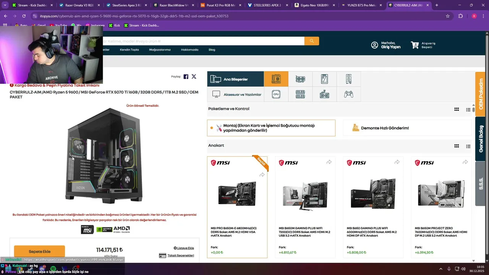The width and height of the screenshot is (489, 275).
Task: Switch to the Pusat K3 Pro RGB tab
Action: [220, 5]
